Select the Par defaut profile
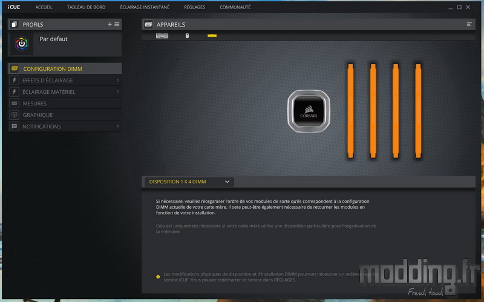This screenshot has height=302, width=484. pyautogui.click(x=65, y=44)
